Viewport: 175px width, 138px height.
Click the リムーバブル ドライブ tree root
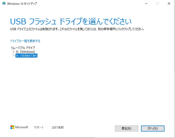[23, 48]
